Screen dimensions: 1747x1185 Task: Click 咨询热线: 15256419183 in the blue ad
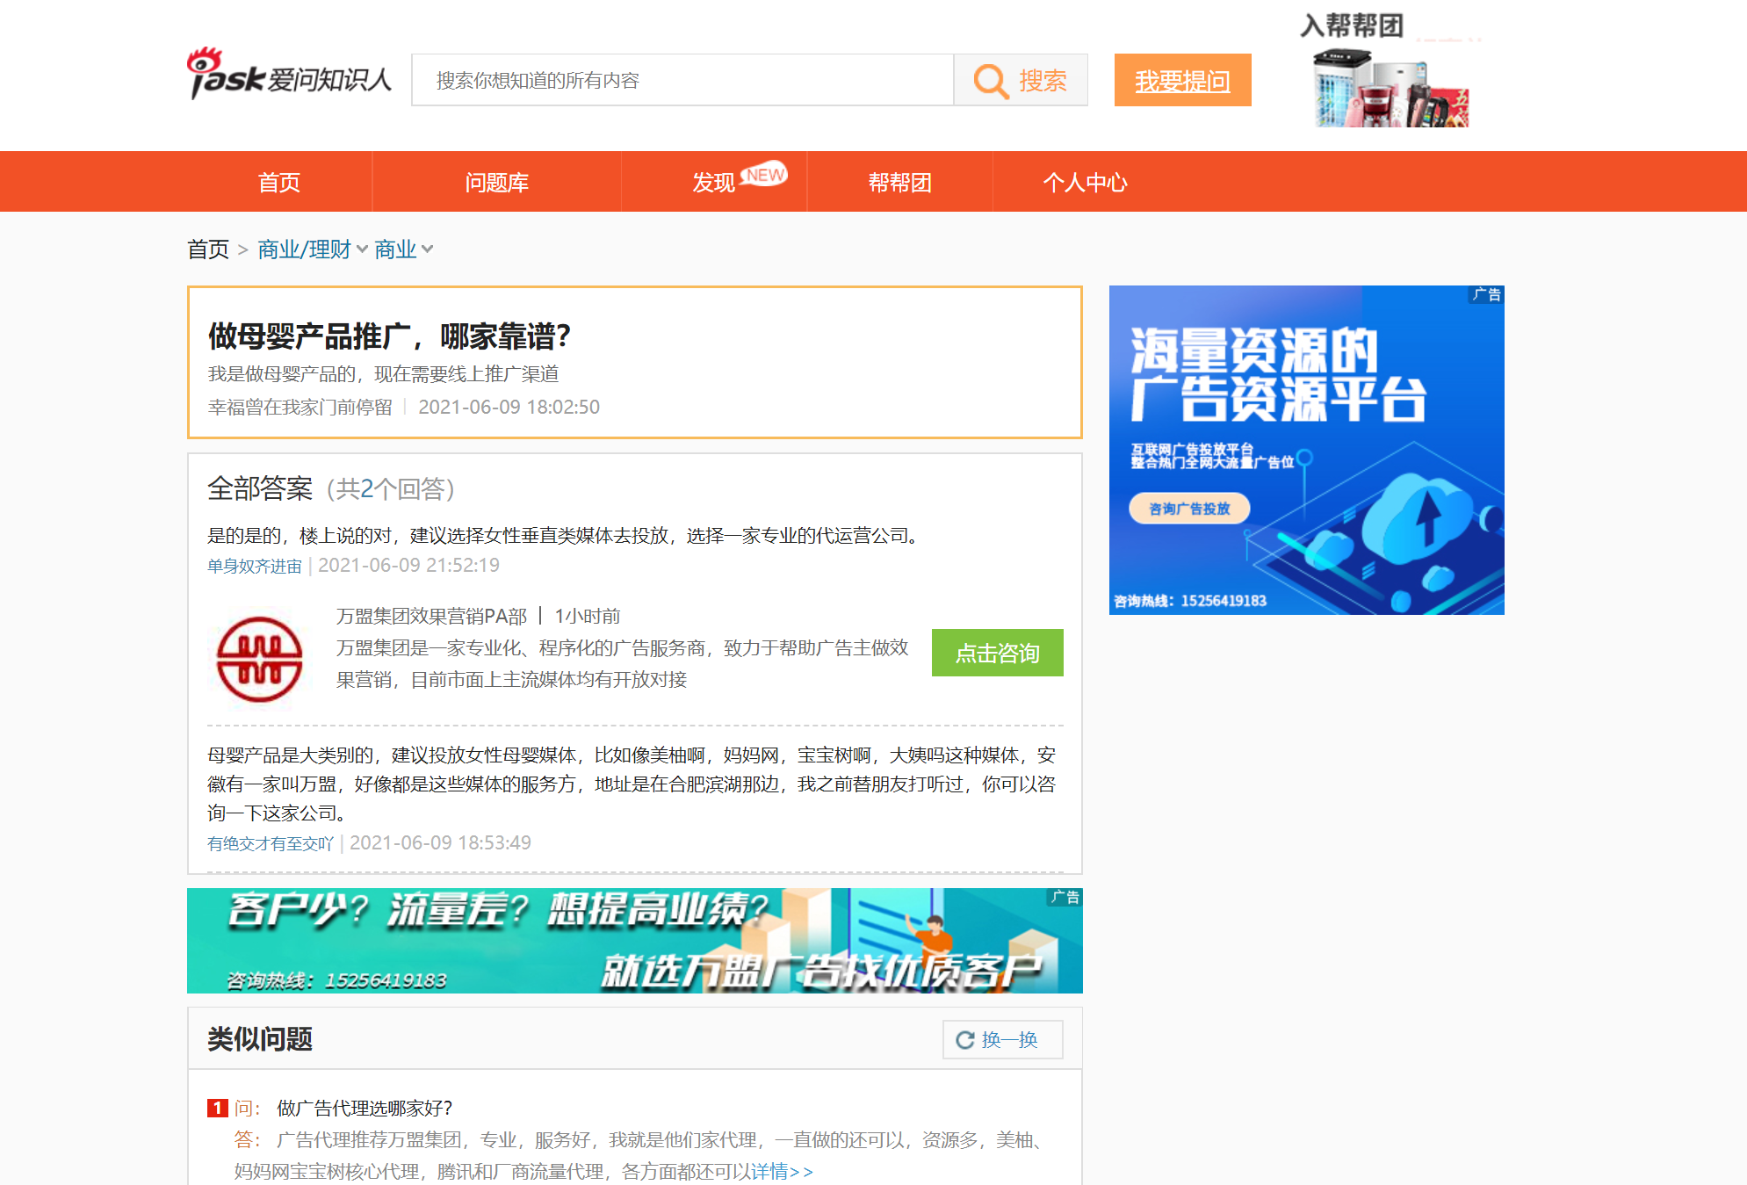[1190, 601]
